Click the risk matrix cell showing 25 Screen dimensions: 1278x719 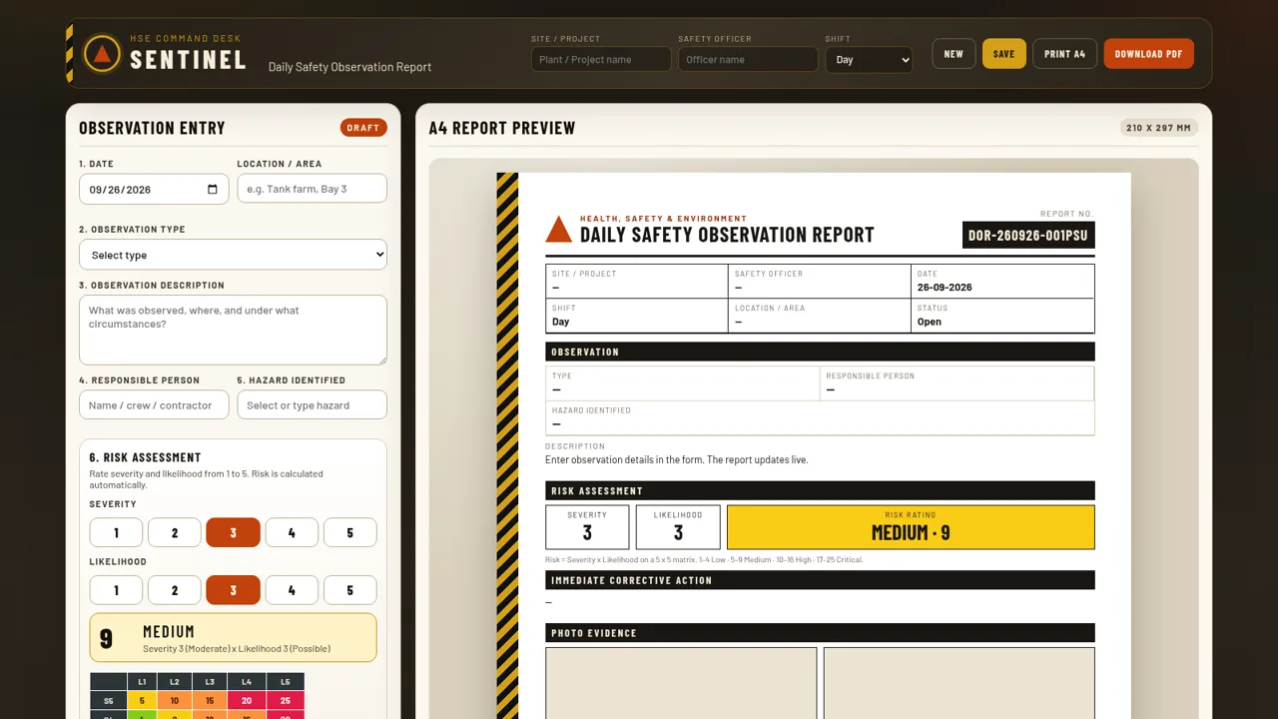[286, 701]
